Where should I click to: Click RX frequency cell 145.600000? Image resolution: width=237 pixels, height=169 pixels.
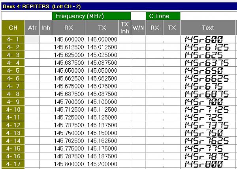(69, 39)
